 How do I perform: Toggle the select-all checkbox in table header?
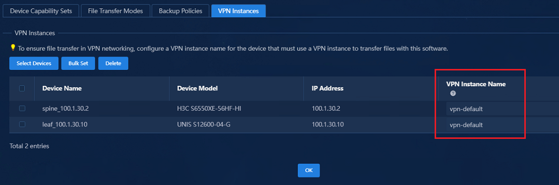[22, 88]
